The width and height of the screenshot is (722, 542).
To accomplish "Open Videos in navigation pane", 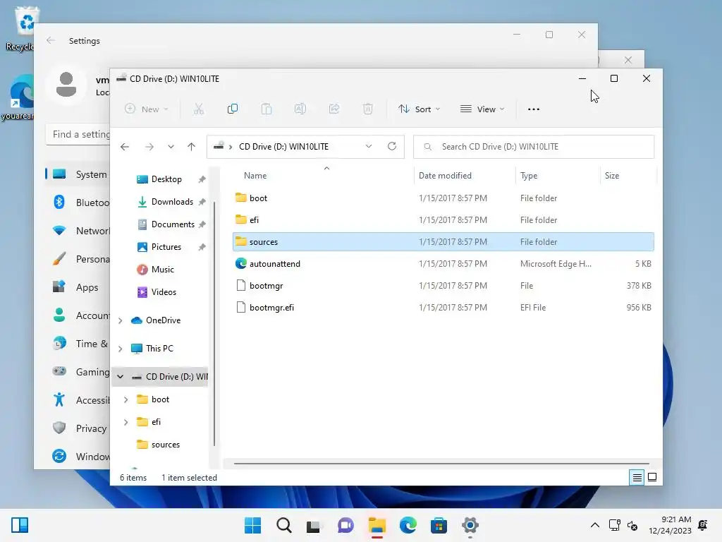I will coord(164,292).
